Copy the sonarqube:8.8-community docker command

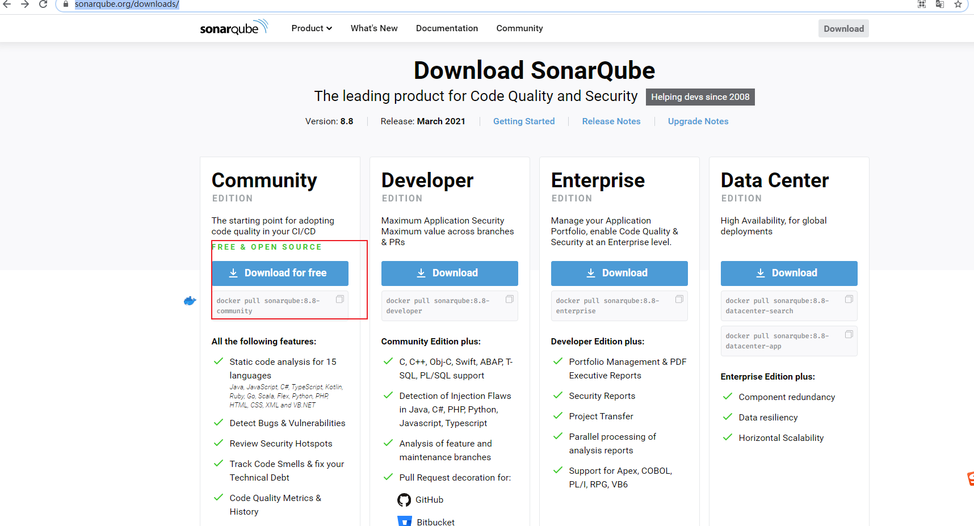[x=340, y=299]
